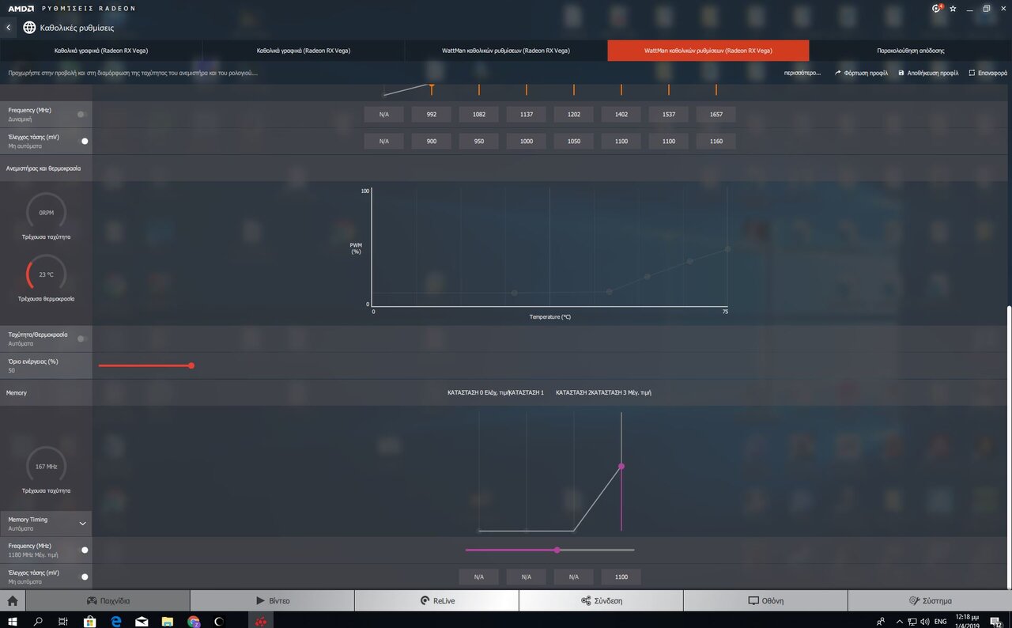The width and height of the screenshot is (1012, 628).
Task: Open Βίντεο section in bottom bar
Action: tap(272, 601)
